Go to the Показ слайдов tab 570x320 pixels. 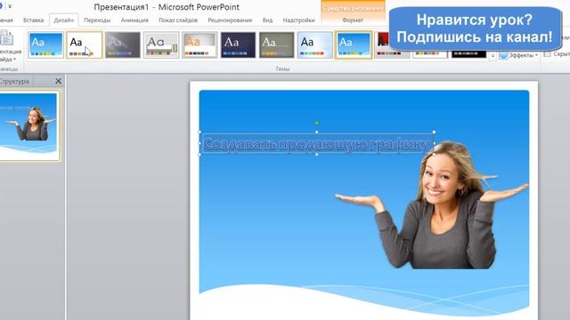coord(178,20)
